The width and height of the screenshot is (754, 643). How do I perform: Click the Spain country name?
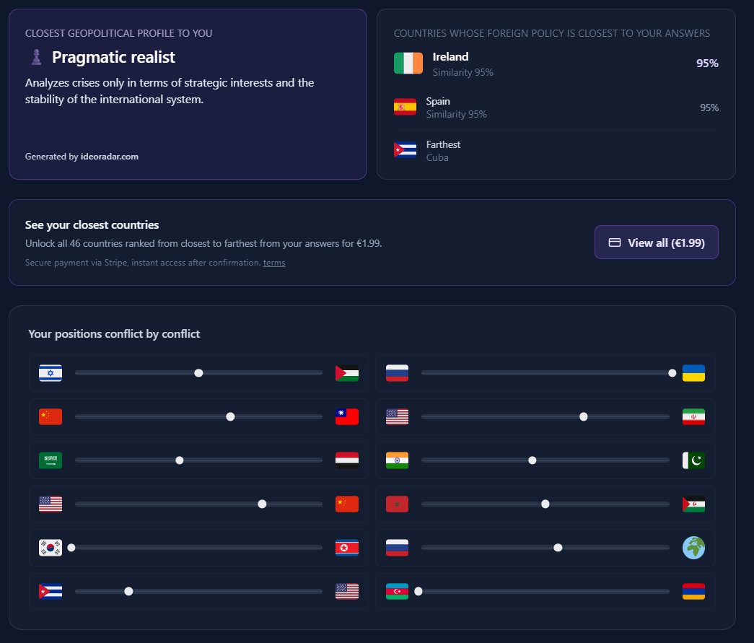[438, 101]
